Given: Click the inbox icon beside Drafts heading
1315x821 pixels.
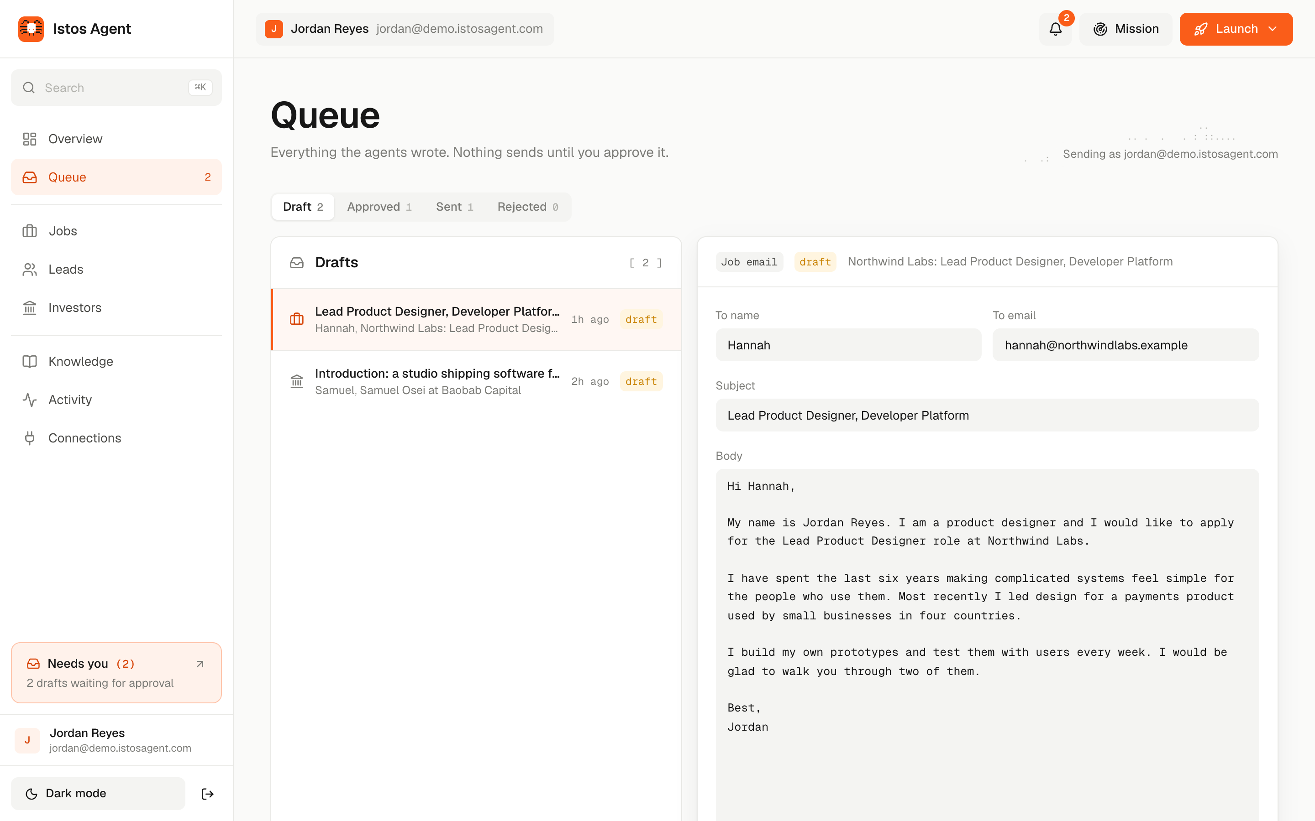Looking at the screenshot, I should 297,263.
